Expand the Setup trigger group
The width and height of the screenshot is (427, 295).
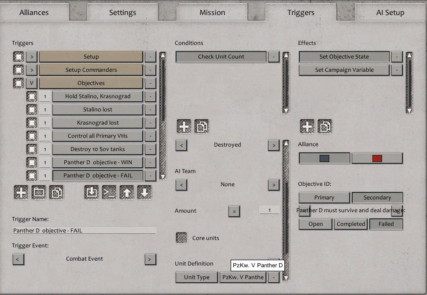[32, 57]
